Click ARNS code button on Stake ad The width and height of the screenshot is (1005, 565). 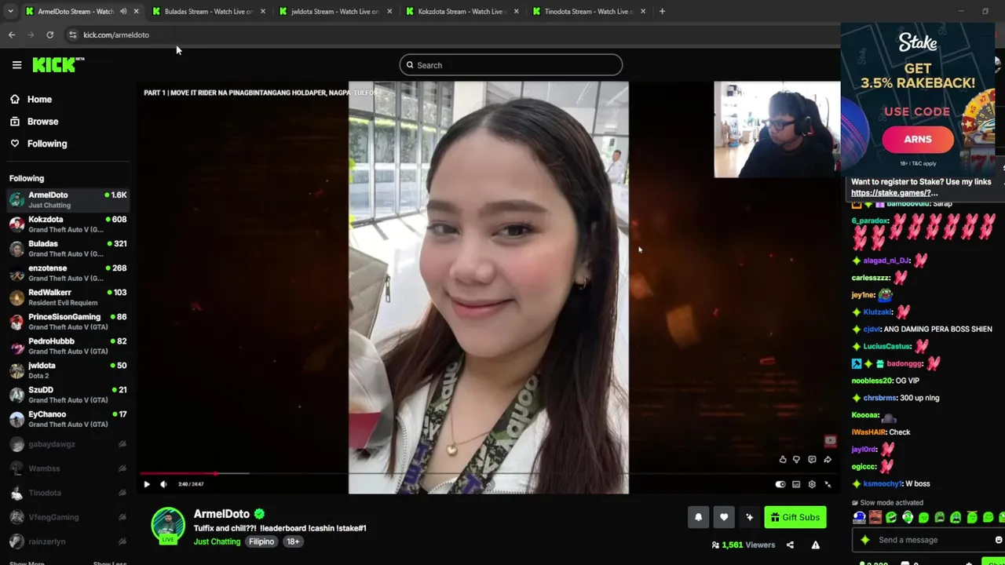click(918, 140)
